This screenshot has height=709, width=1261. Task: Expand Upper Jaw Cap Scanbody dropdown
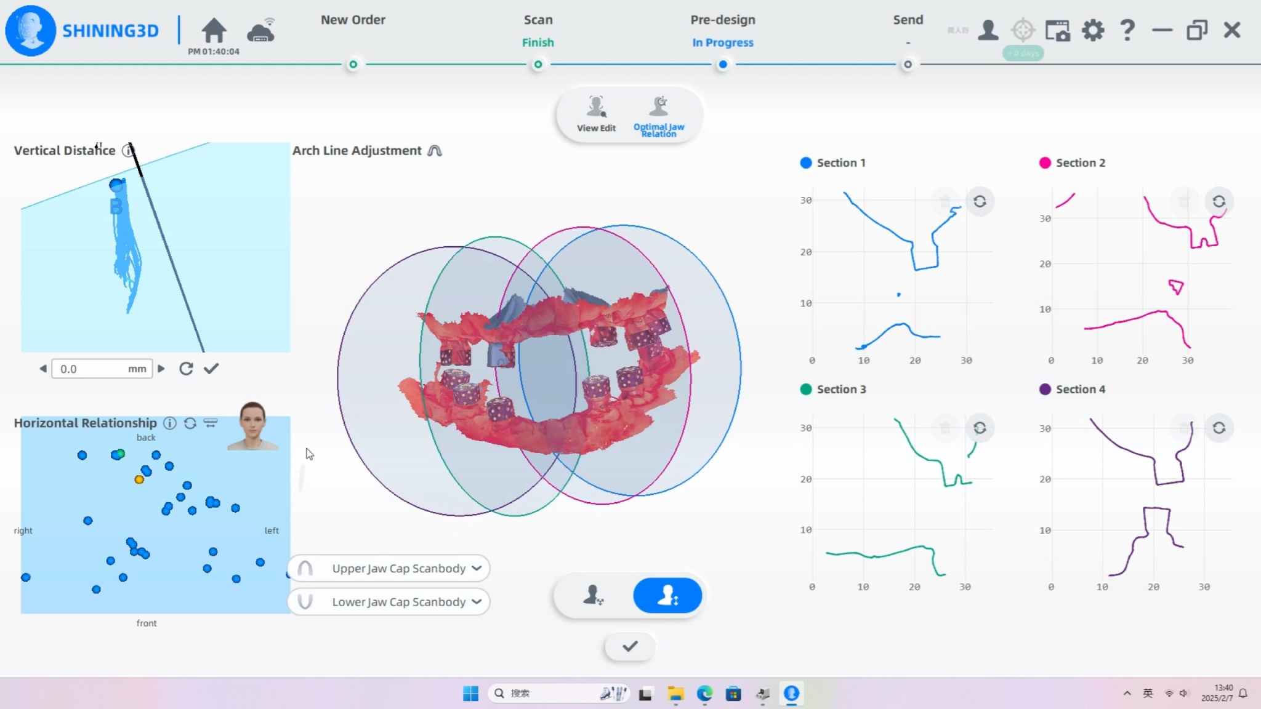pyautogui.click(x=476, y=568)
